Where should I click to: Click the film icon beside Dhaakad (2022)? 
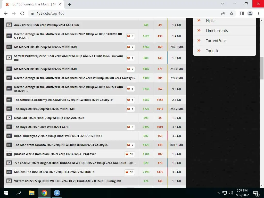[x=9, y=118]
